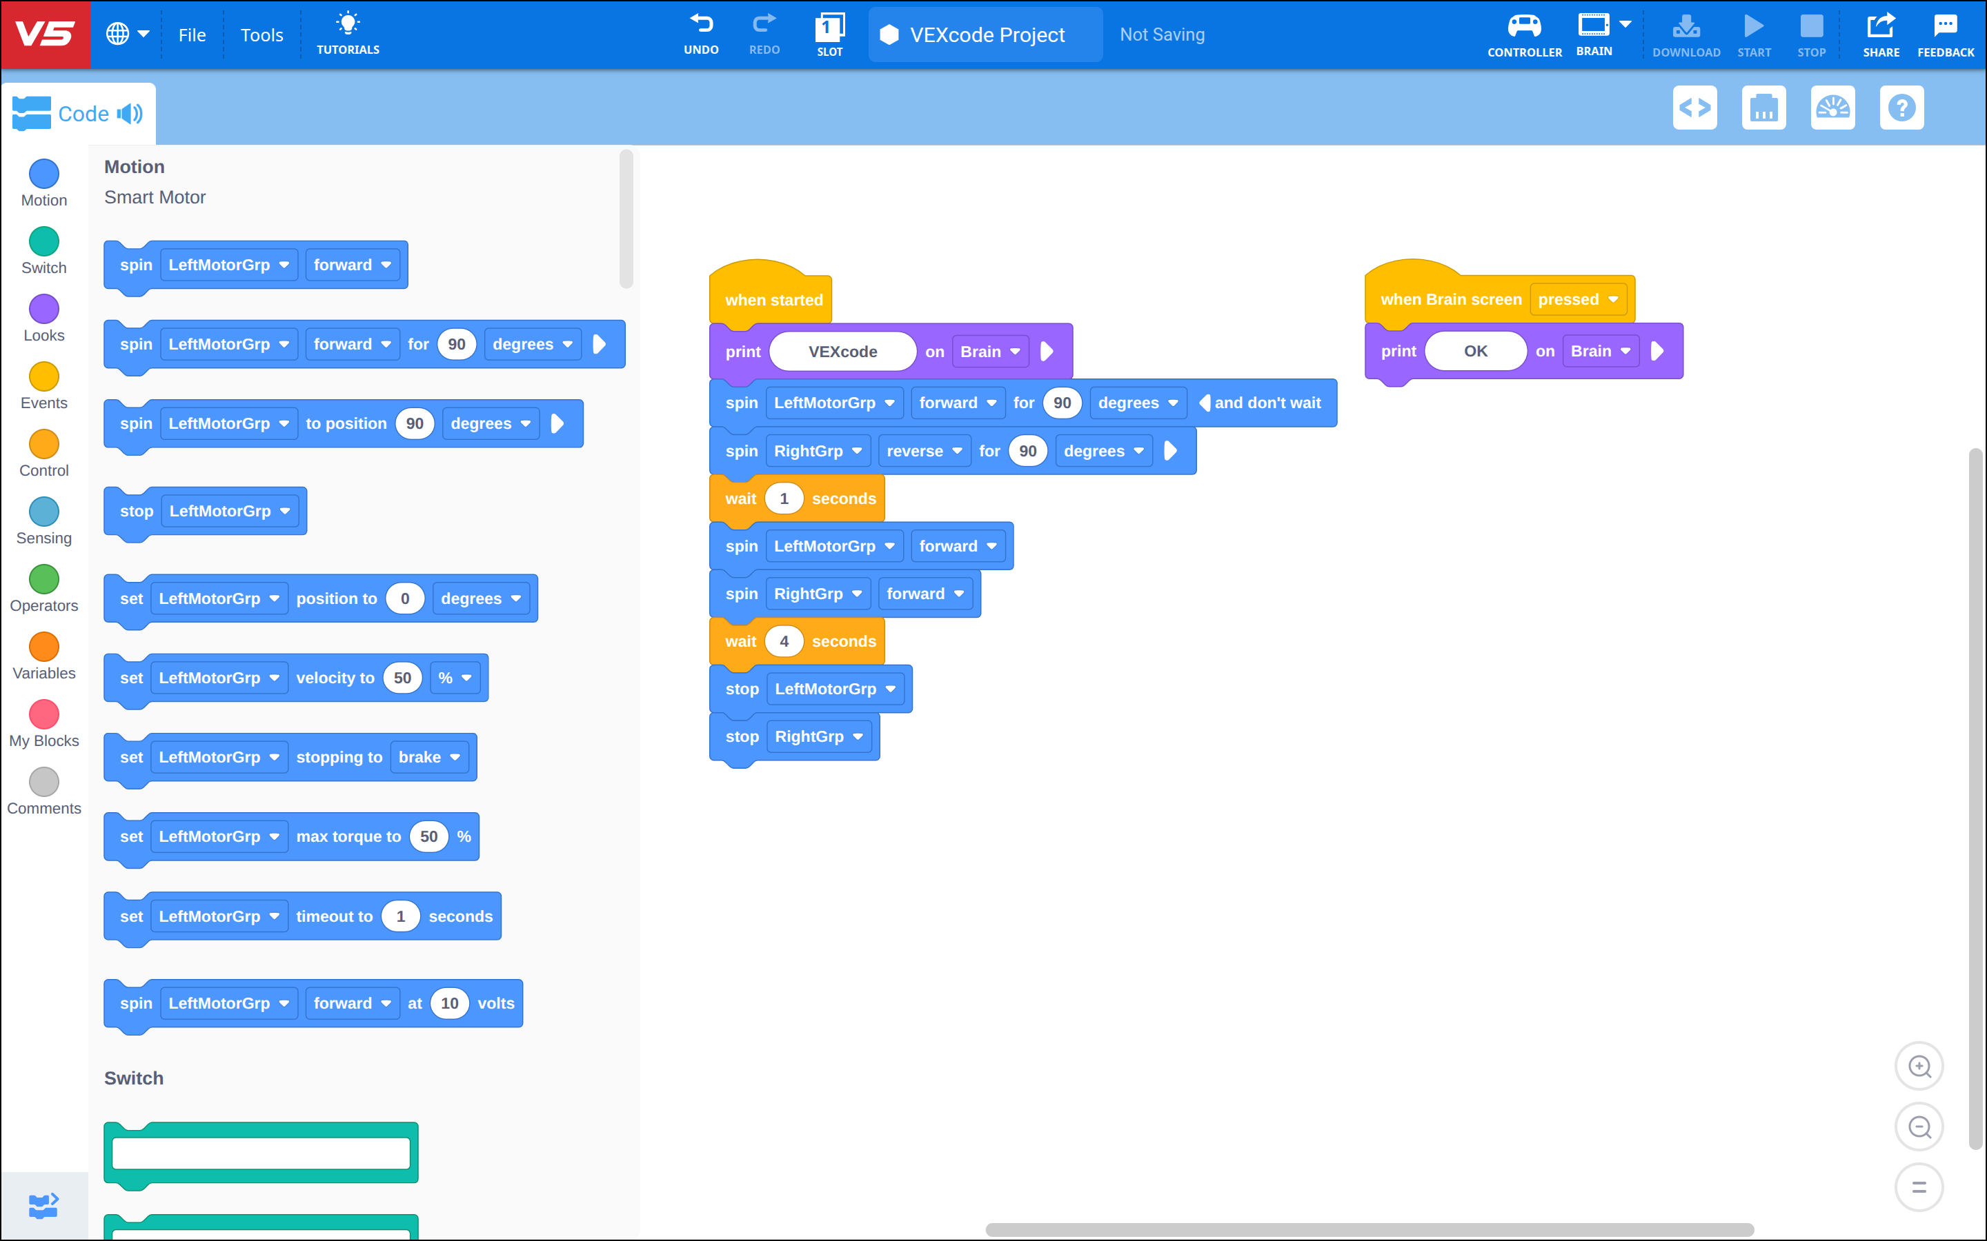Image resolution: width=1987 pixels, height=1241 pixels.
Task: Click the Redo button
Action: point(764,34)
